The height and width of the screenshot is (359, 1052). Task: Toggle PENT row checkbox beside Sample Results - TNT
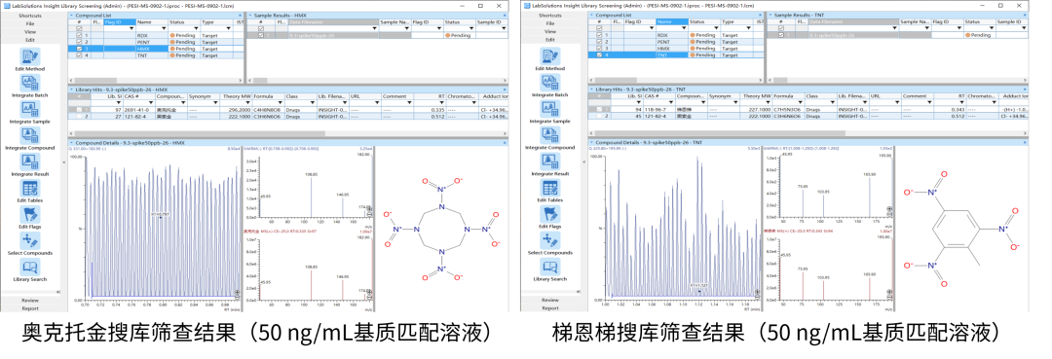(600, 42)
